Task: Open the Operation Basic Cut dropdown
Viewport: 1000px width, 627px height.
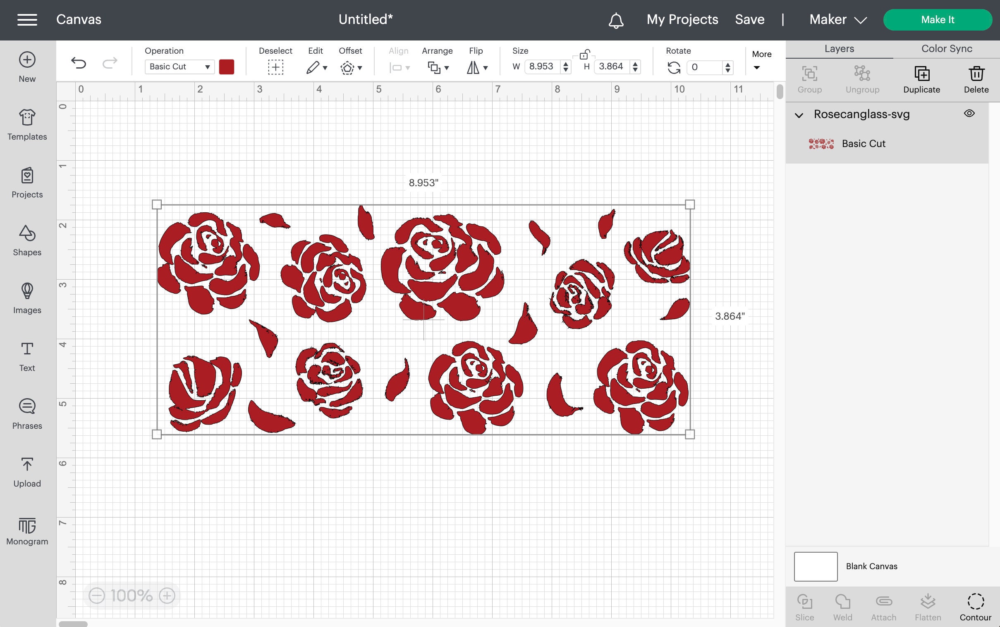Action: (179, 67)
